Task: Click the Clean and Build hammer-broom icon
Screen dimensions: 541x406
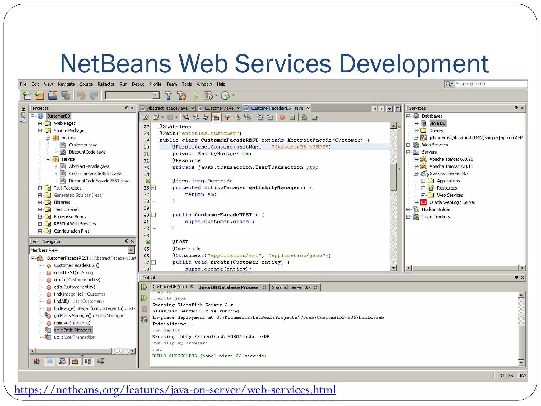Action: pyautogui.click(x=182, y=95)
